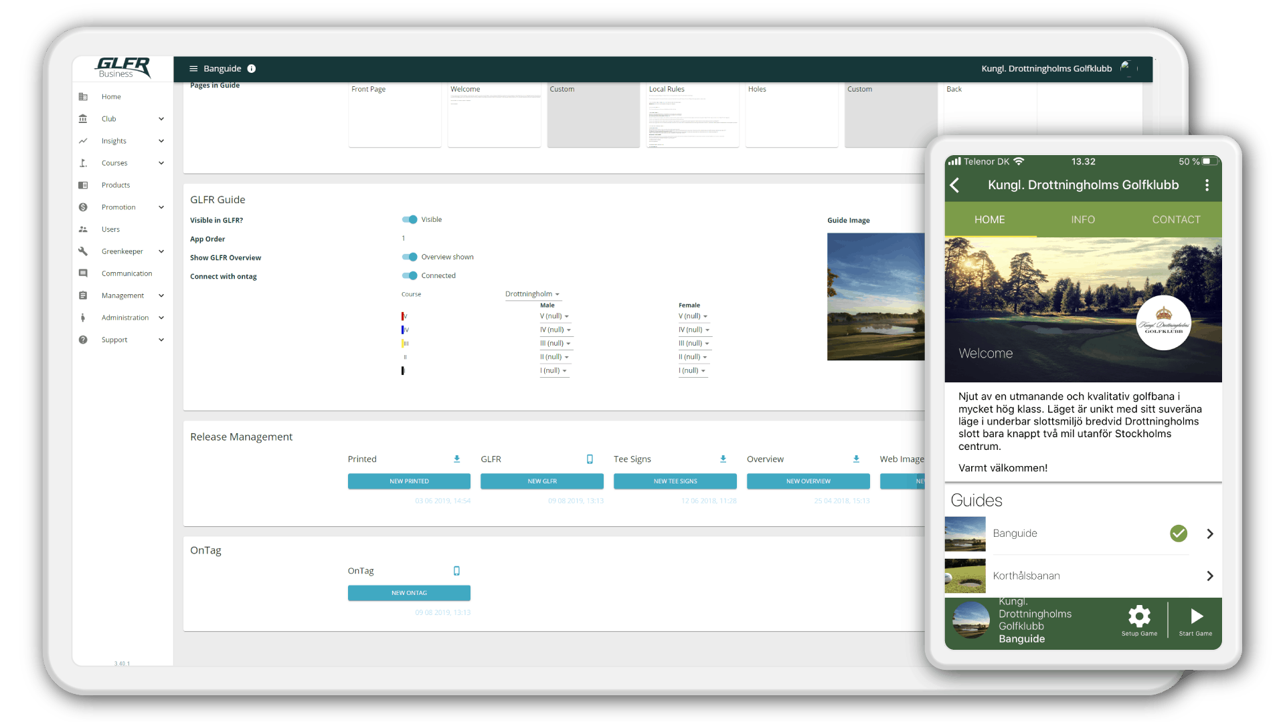The height and width of the screenshot is (722, 1285).
Task: Click the Management clipboard icon in sidebar
Action: (x=83, y=295)
